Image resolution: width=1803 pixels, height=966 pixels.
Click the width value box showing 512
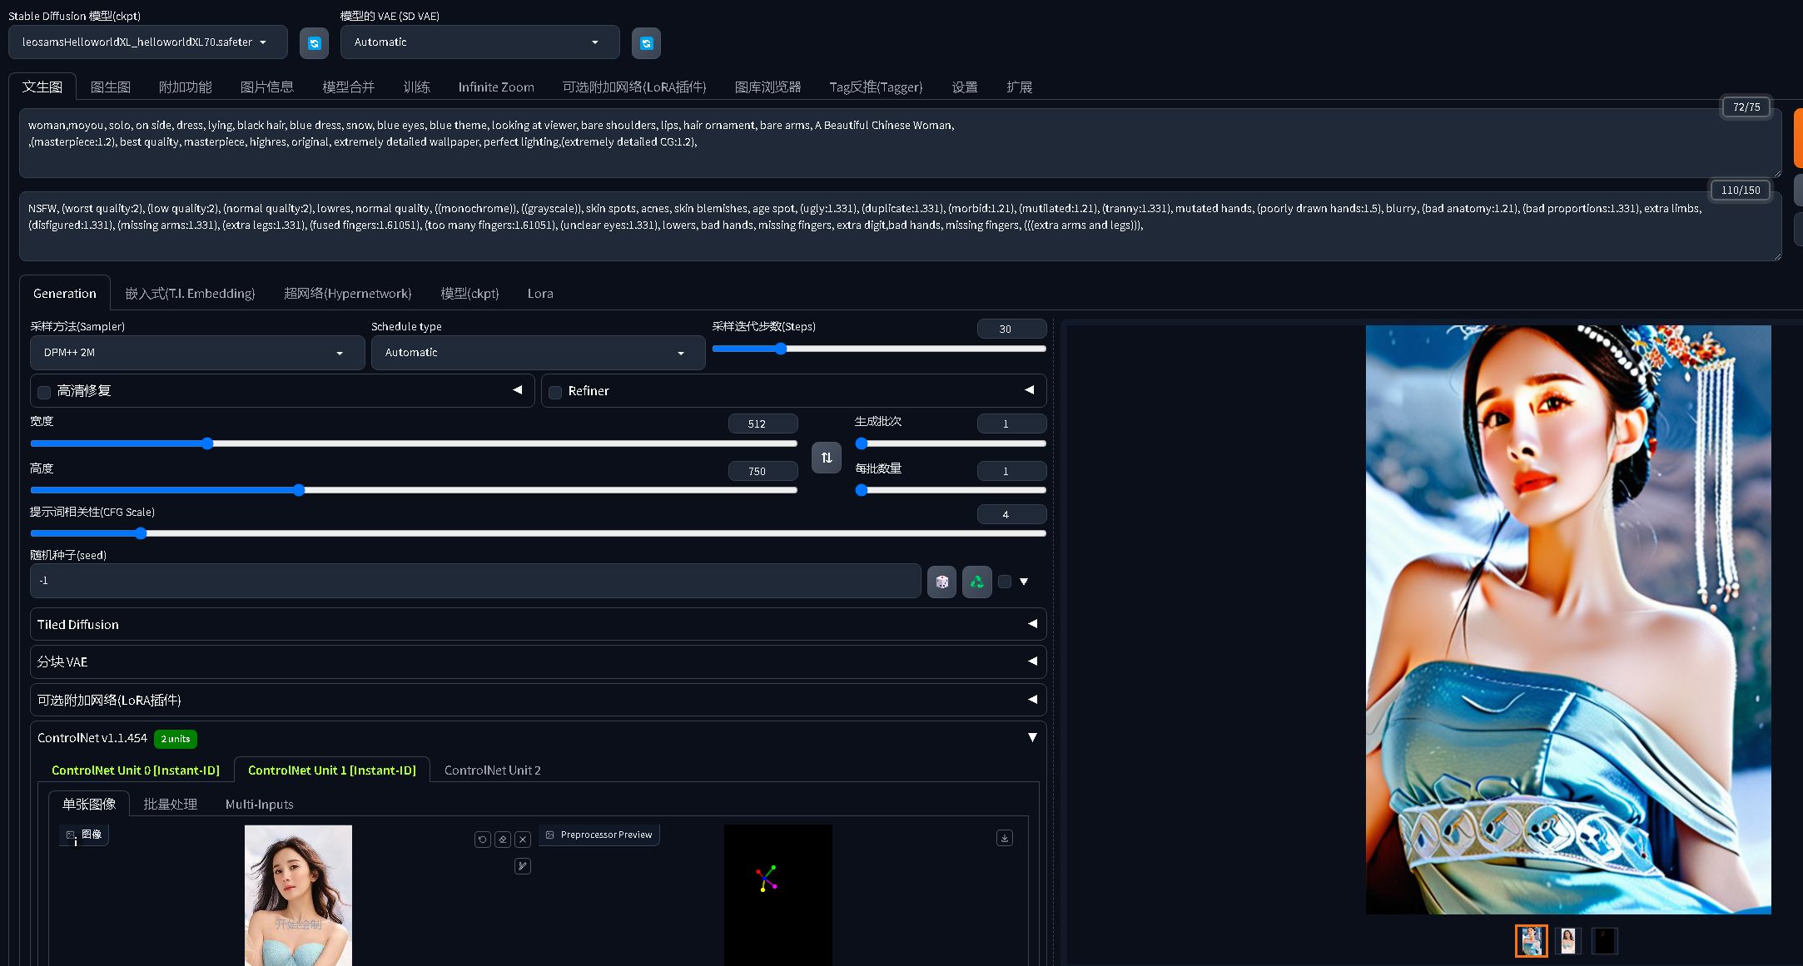click(x=762, y=424)
